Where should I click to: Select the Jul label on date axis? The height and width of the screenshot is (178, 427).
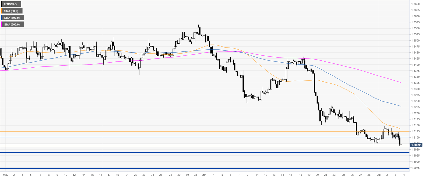(x=379, y=175)
